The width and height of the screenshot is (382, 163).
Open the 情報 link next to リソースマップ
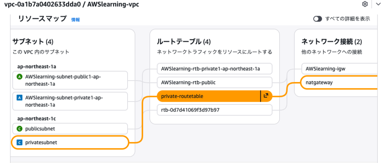pos(75,20)
